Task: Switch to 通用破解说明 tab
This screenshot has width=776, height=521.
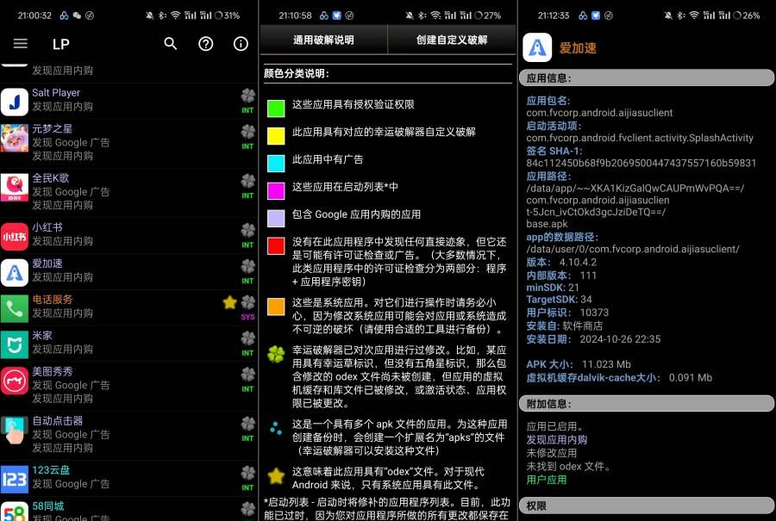Action: [323, 40]
